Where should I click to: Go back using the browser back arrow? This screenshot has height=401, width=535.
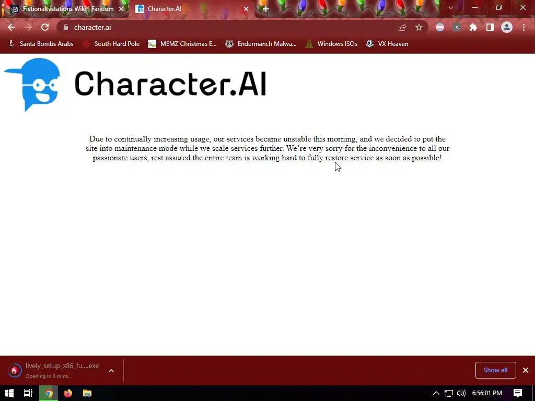pos(11,27)
